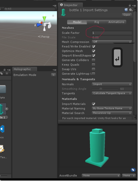This screenshot has width=138, height=181.
Task: Open the Emulation Mode dropdown
Action: [53, 75]
